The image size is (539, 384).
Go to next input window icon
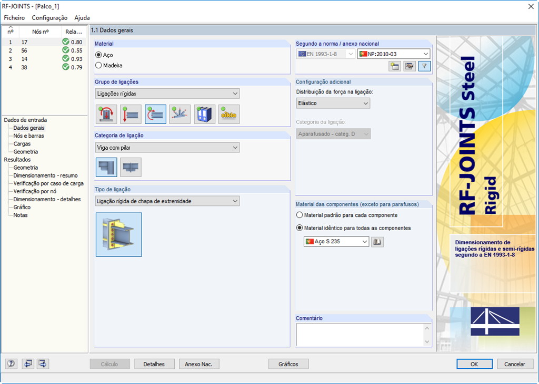click(43, 364)
